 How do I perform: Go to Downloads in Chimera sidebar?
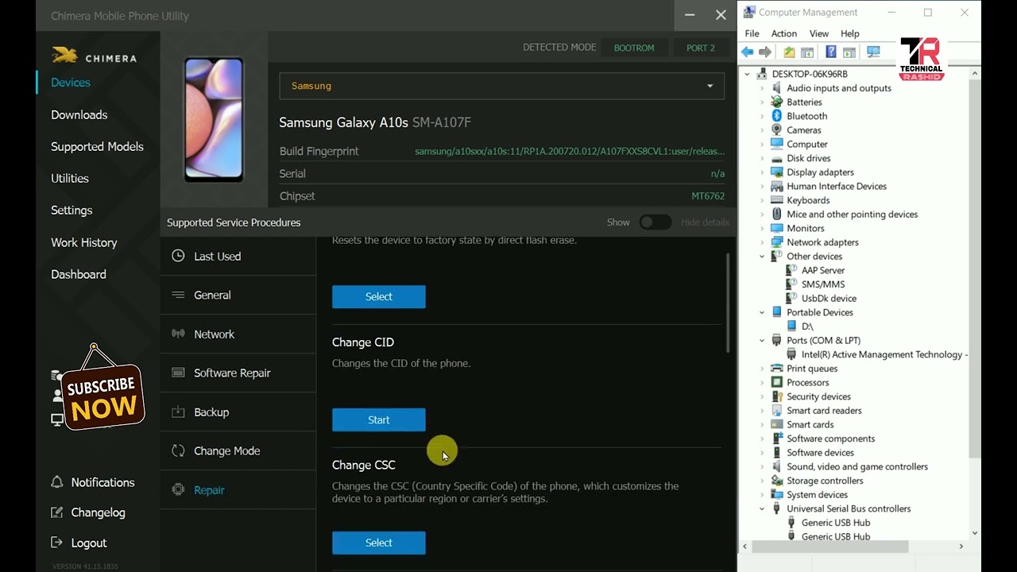tap(79, 114)
